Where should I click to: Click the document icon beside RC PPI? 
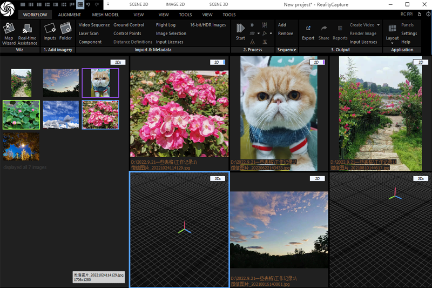point(420,15)
